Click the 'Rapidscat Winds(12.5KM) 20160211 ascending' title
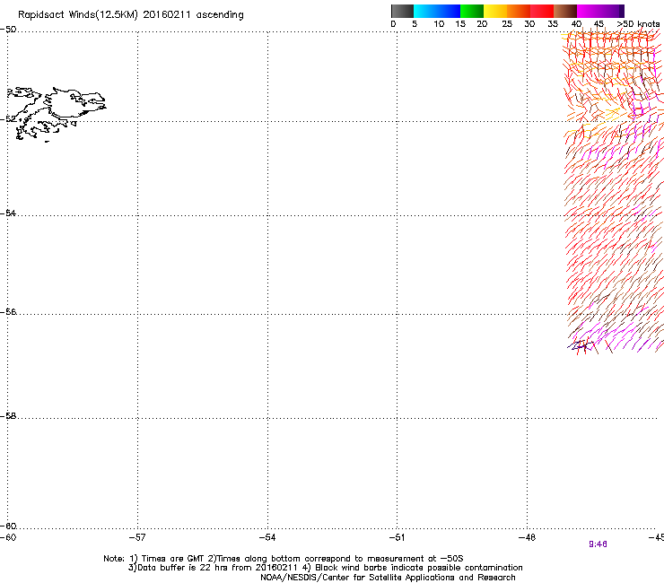 [x=131, y=15]
